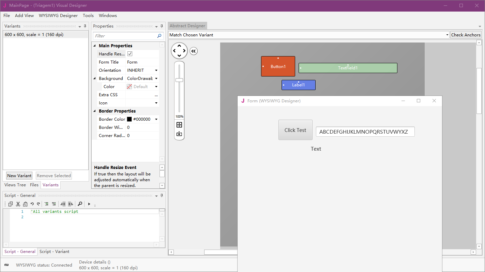Image resolution: width=485 pixels, height=272 pixels.
Task: Click the comment selected lines icon
Action: point(46,204)
